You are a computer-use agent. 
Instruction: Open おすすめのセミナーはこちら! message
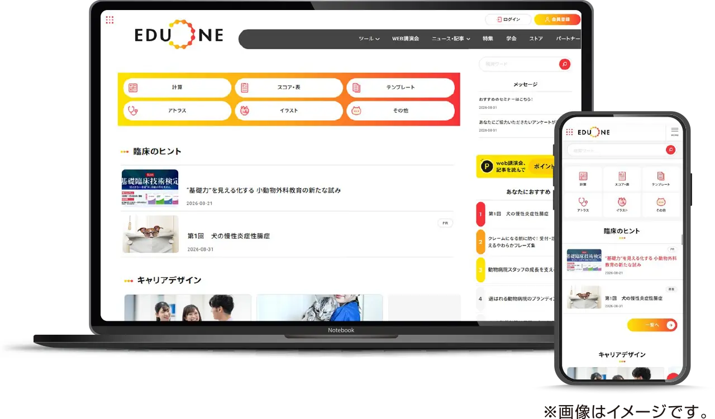tap(506, 99)
